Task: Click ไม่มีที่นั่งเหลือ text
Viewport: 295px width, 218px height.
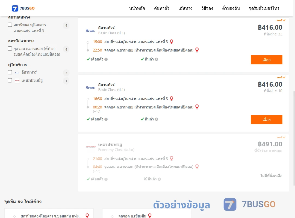Action: click(x=271, y=176)
